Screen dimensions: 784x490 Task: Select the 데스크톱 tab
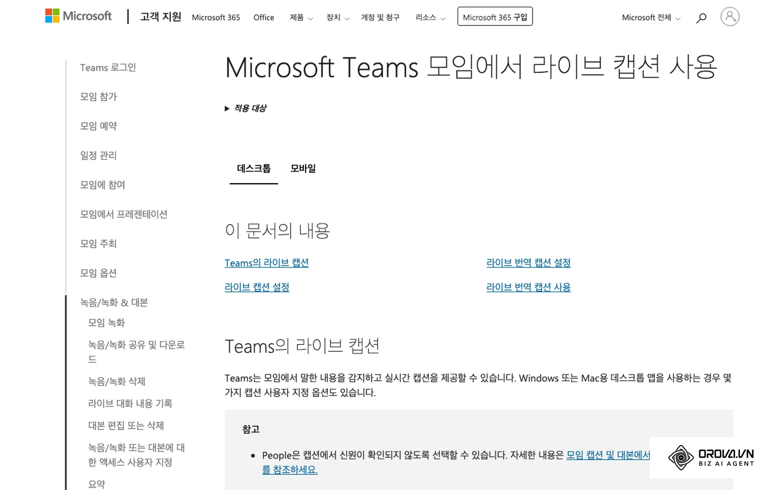coord(254,169)
